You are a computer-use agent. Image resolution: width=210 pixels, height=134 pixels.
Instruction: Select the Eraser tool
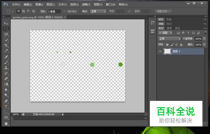6,79
